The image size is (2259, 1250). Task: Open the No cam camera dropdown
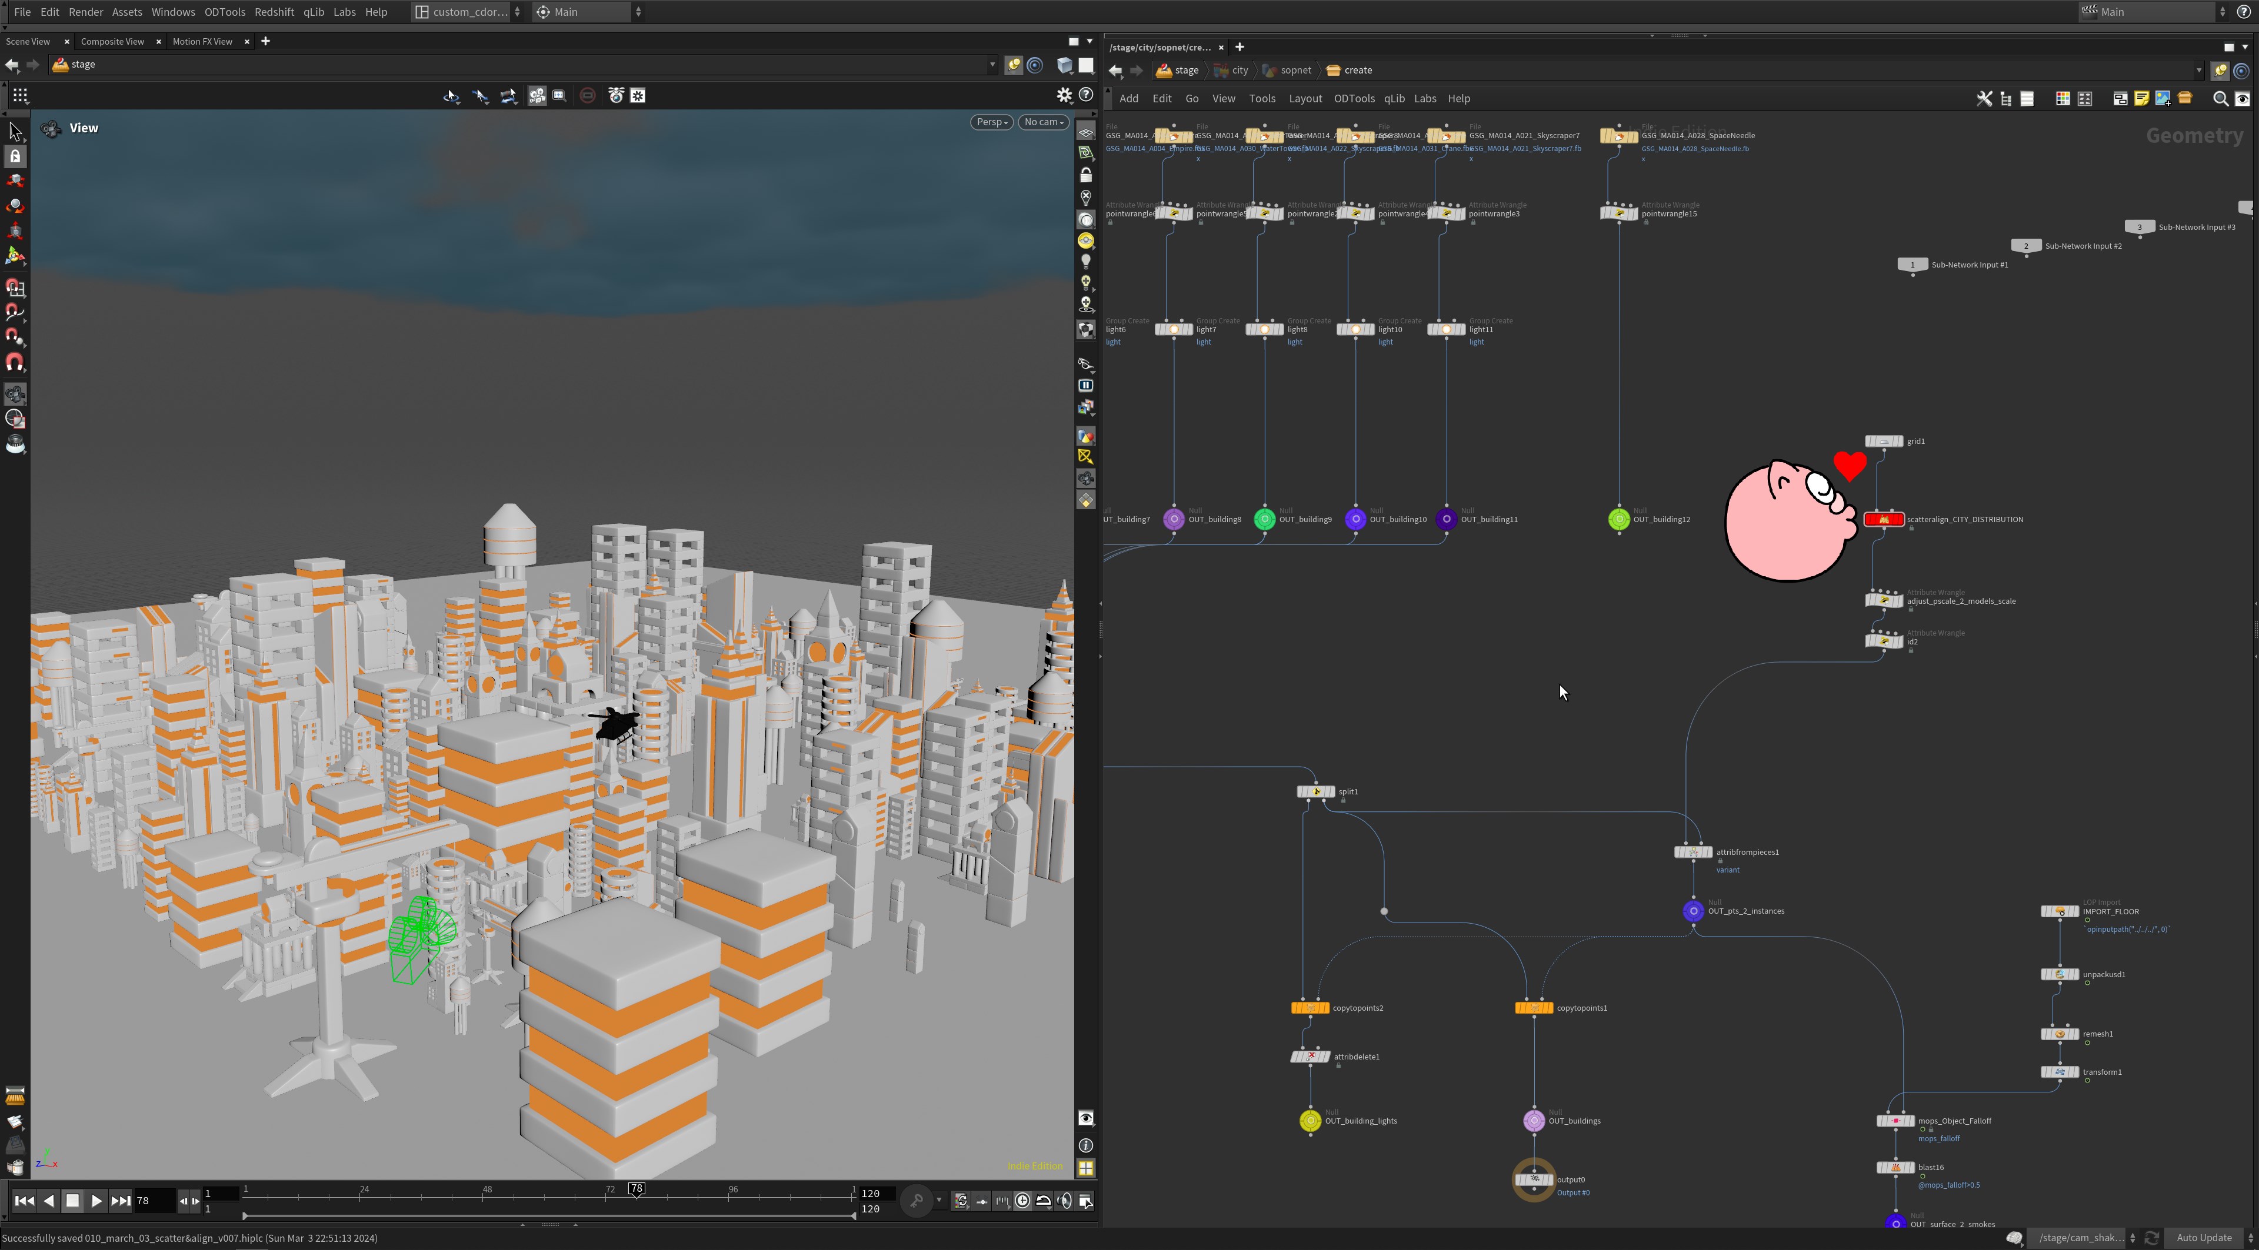(x=1044, y=123)
